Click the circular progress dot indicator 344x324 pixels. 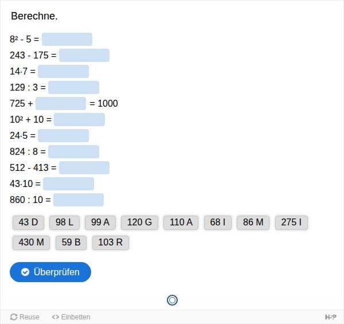tap(172, 300)
